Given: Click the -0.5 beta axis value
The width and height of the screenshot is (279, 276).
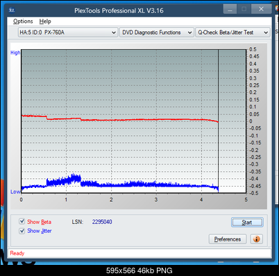Looking at the screenshot, I should click(x=254, y=193).
